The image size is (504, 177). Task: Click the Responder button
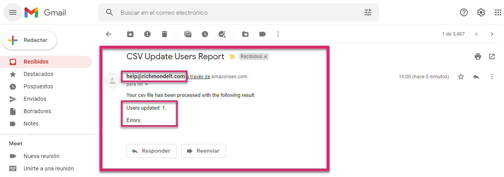(151, 151)
